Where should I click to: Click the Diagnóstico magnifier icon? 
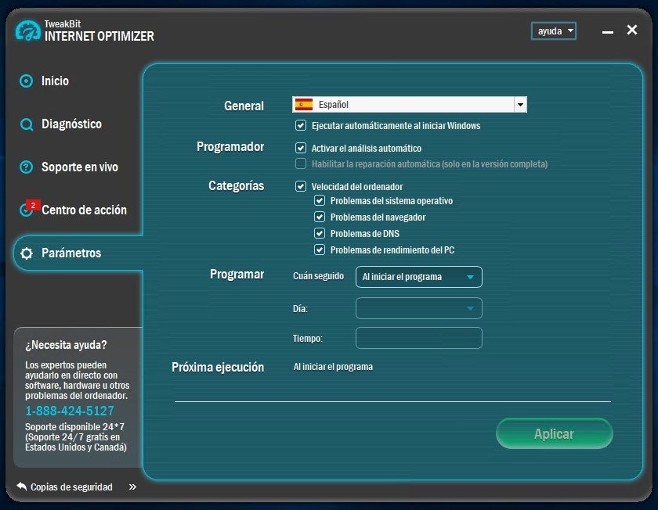point(27,124)
